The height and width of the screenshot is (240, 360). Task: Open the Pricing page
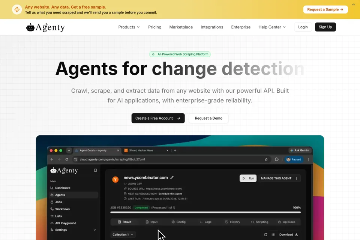(155, 27)
